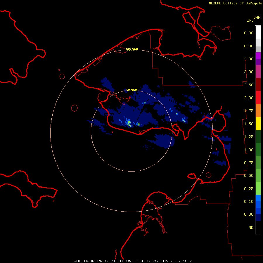Viewport: 263px width, 263px height.
Task: Select the 0.50 legend value
Action: pos(249,176)
